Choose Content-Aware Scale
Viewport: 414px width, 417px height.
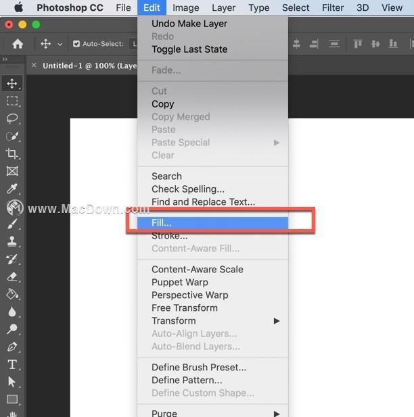[x=212, y=270]
